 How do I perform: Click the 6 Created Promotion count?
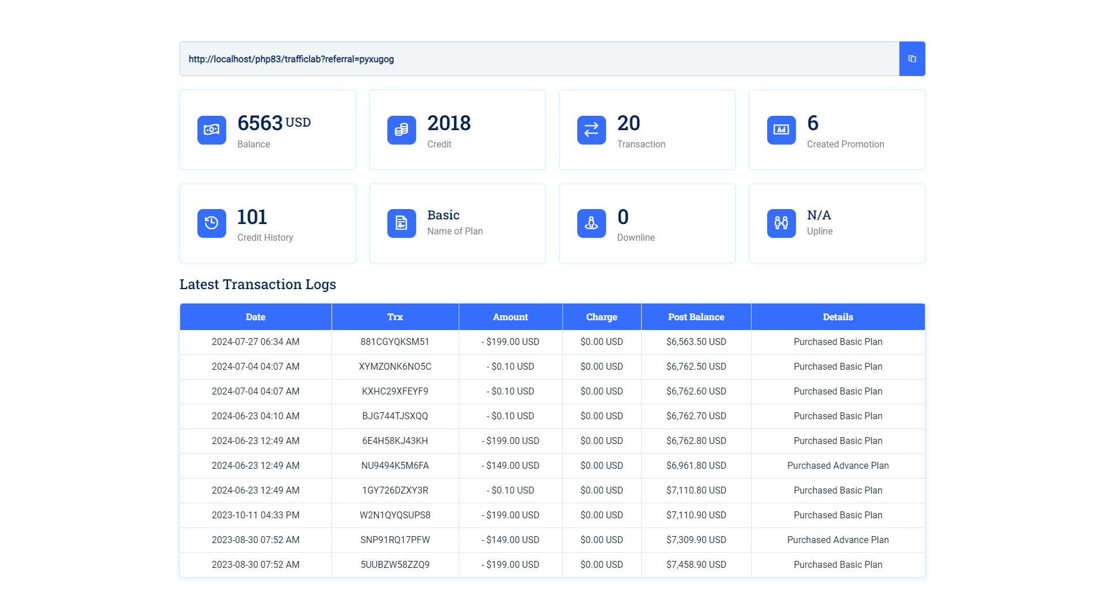tap(813, 123)
